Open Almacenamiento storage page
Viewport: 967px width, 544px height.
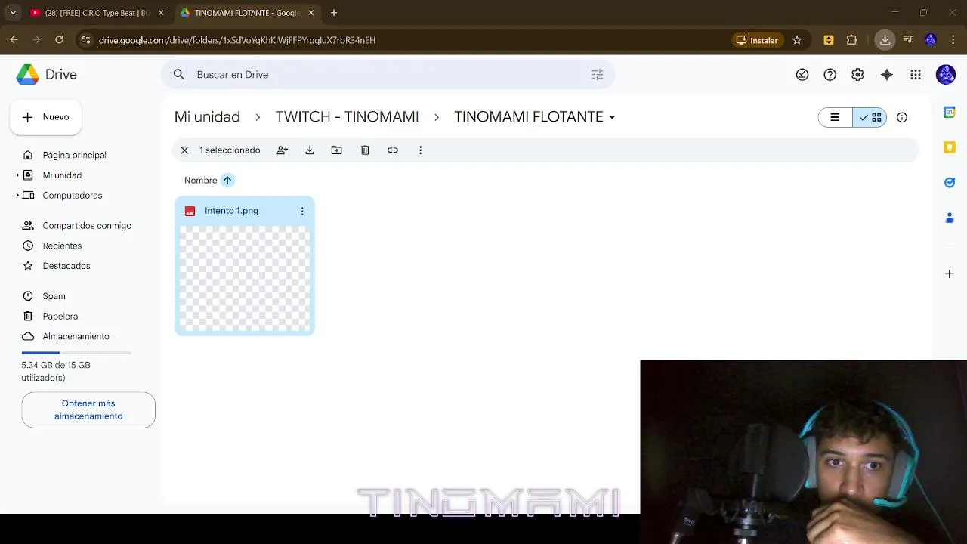pos(76,337)
